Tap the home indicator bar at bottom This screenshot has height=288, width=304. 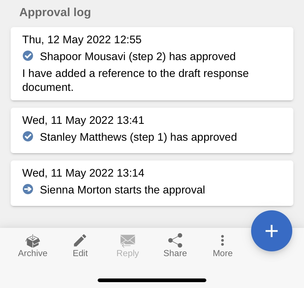(x=152, y=280)
